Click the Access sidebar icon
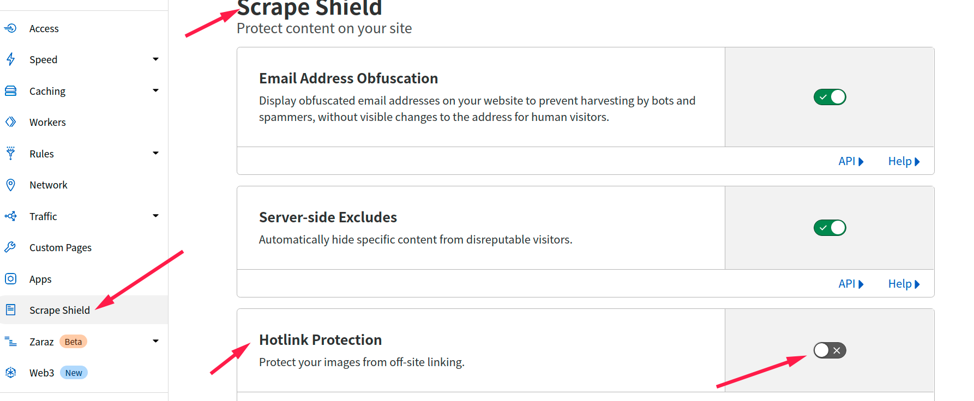The height and width of the screenshot is (401, 974). [x=10, y=28]
